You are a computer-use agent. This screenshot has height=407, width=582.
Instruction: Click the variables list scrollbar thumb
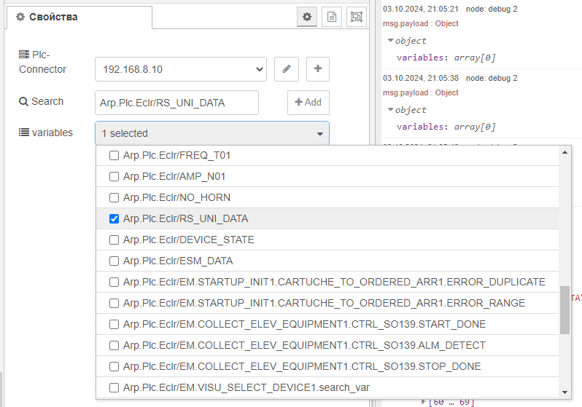click(564, 309)
